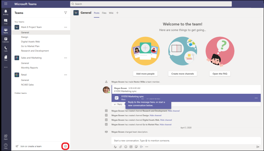
Task: Open more options for Retail team
Action: 66,75
